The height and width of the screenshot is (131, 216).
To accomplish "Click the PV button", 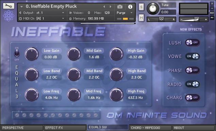I will pyautogui.click(x=212, y=18).
